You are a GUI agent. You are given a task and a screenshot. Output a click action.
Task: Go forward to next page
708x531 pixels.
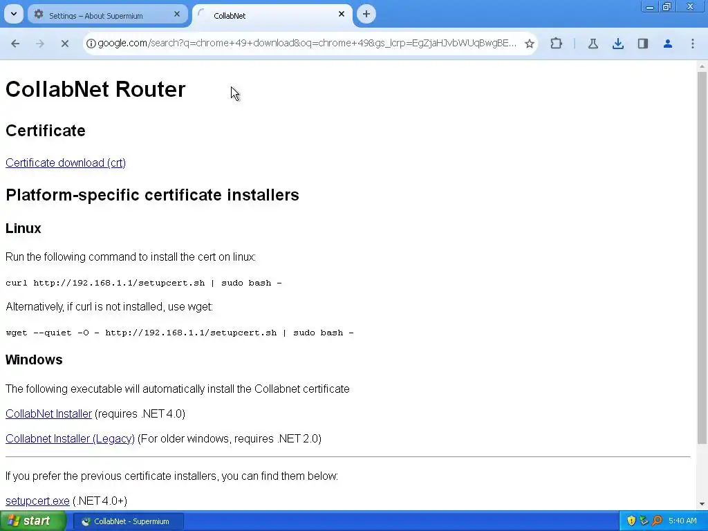pyautogui.click(x=39, y=44)
